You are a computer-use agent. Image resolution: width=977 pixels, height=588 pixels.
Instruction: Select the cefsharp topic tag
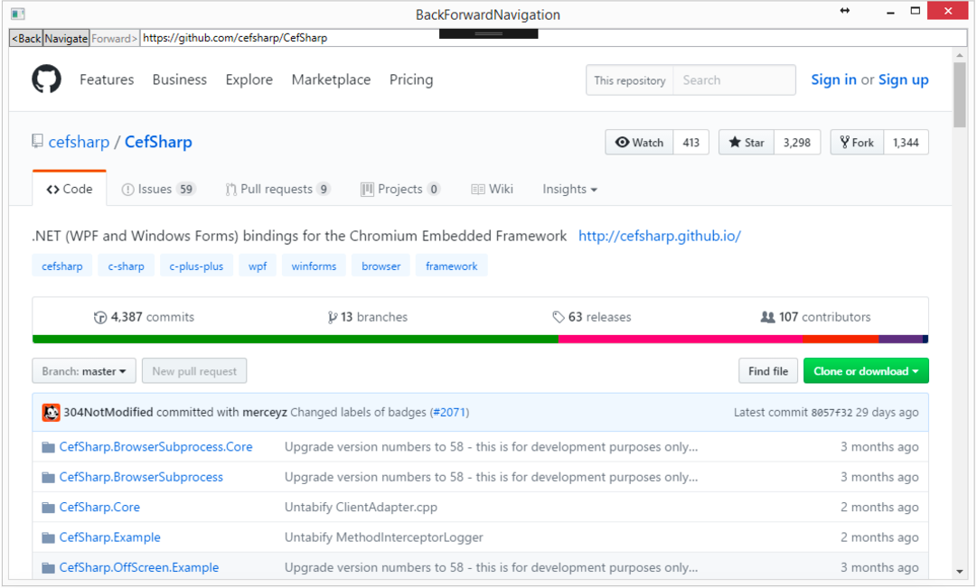tap(62, 266)
